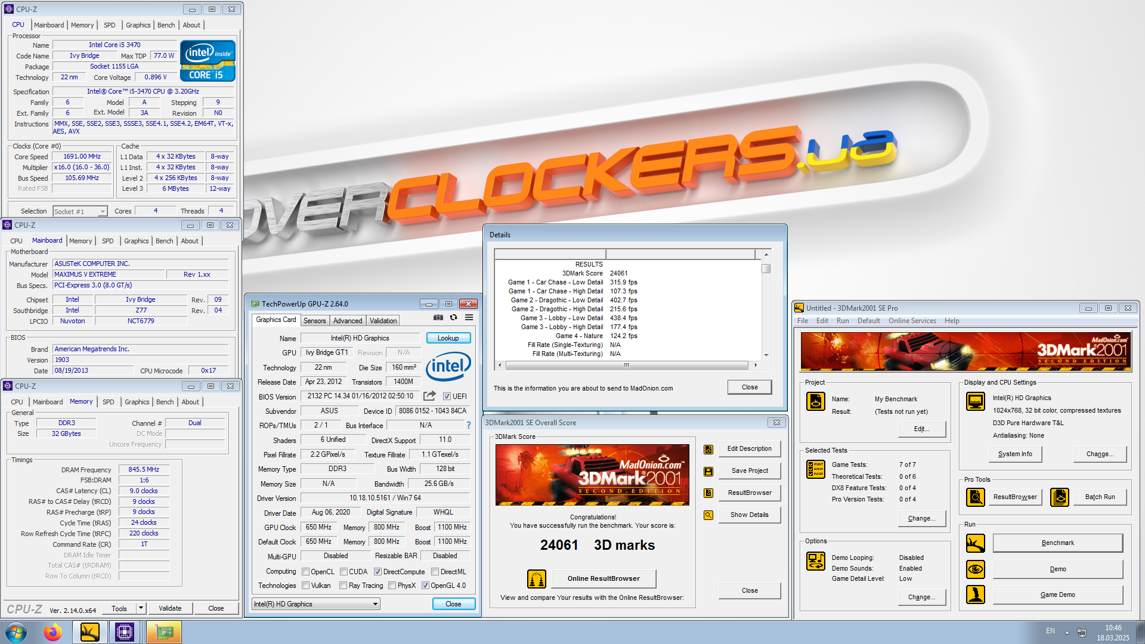Click Details list scroll up arrow
This screenshot has width=1145, height=644.
766,255
